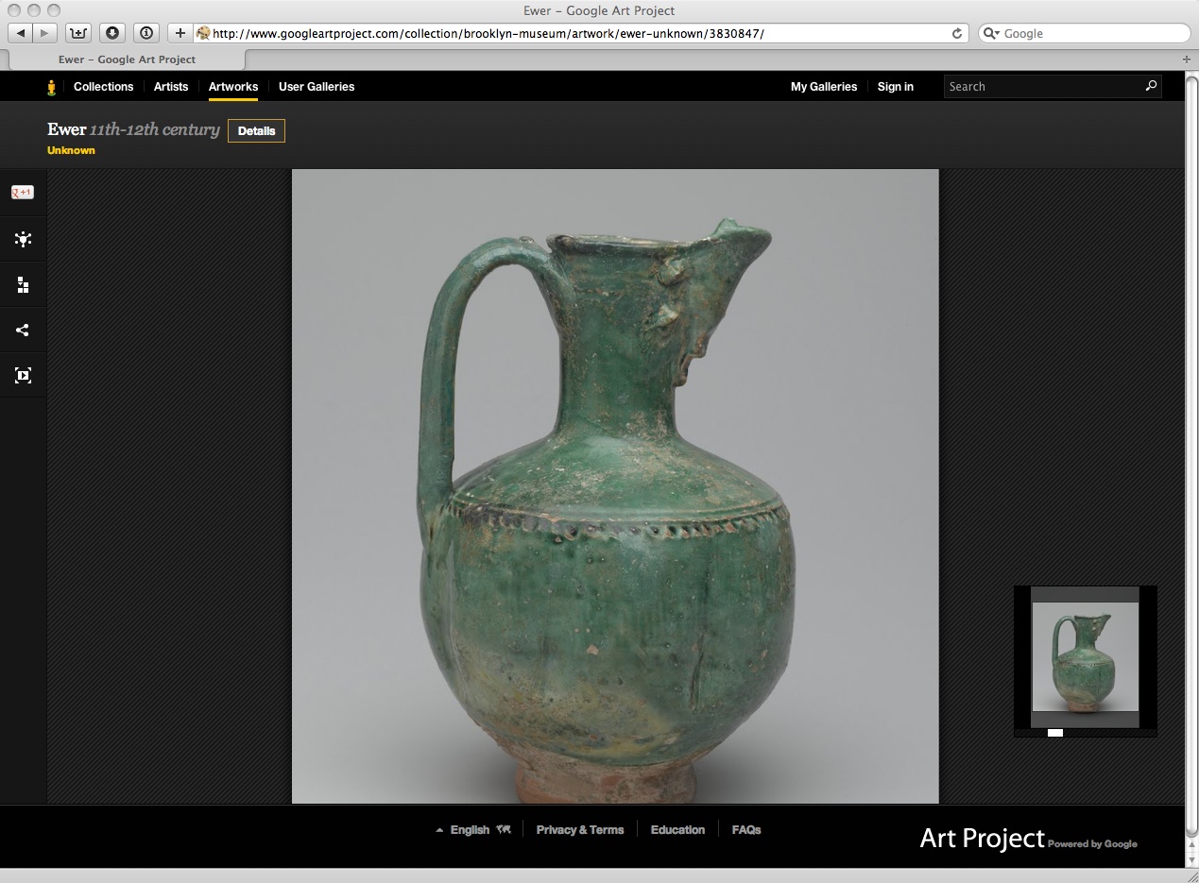Click the Ewer artwork title text
The image size is (1199, 883).
[x=66, y=129]
